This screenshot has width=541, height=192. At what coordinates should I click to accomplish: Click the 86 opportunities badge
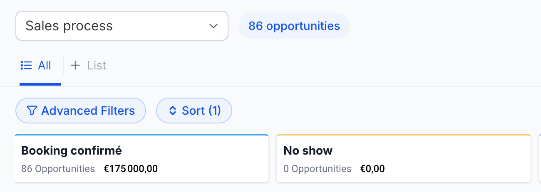pos(294,26)
